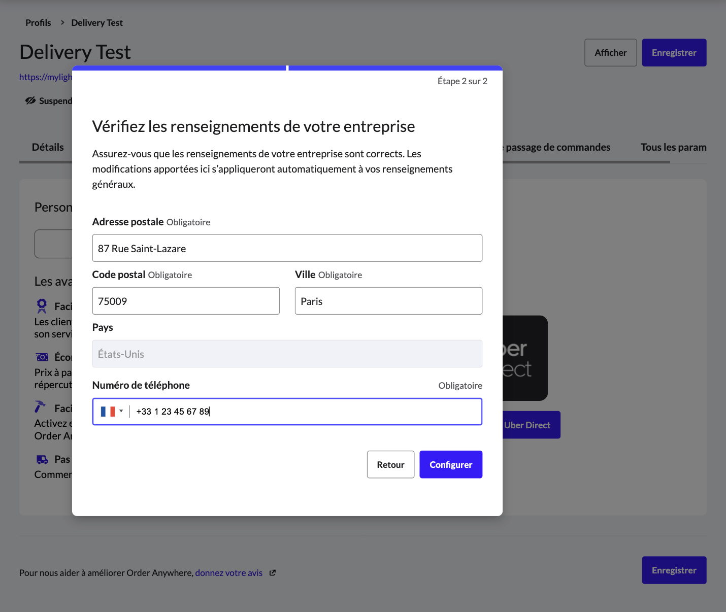This screenshot has height=612, width=726.
Task: Click the money banknote icon
Action: 42,357
